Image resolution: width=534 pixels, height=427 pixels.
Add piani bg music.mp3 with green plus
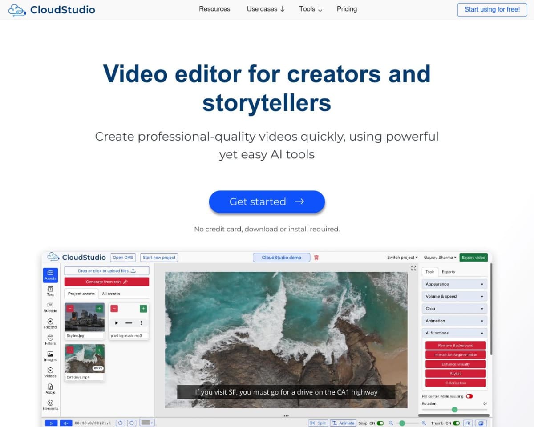pyautogui.click(x=143, y=308)
